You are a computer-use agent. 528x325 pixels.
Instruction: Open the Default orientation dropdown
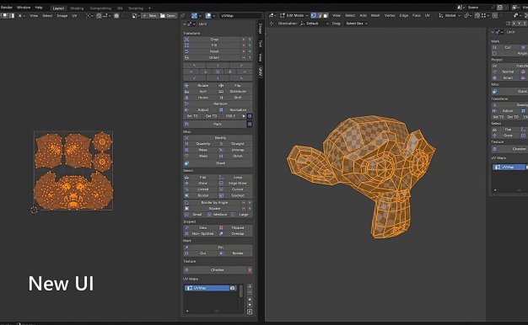pos(314,24)
